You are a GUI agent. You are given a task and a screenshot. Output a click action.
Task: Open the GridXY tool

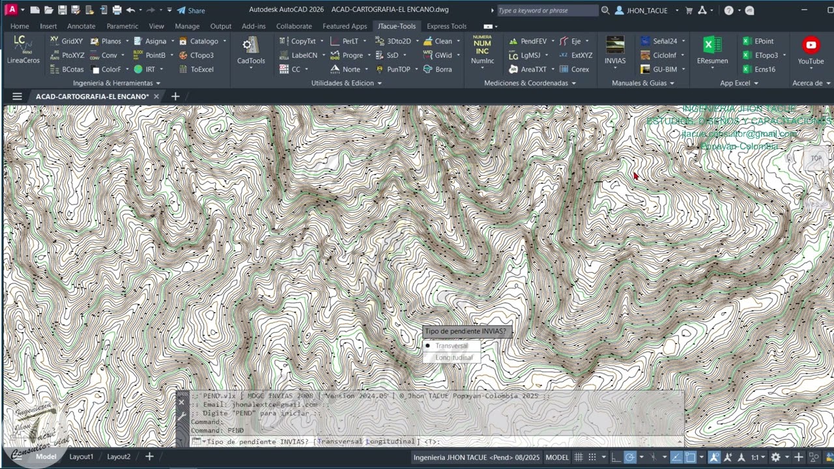[66, 41]
